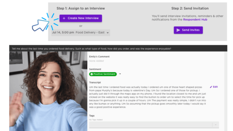
Task: Open the sentiment dropdown arrow
Action: (120, 74)
